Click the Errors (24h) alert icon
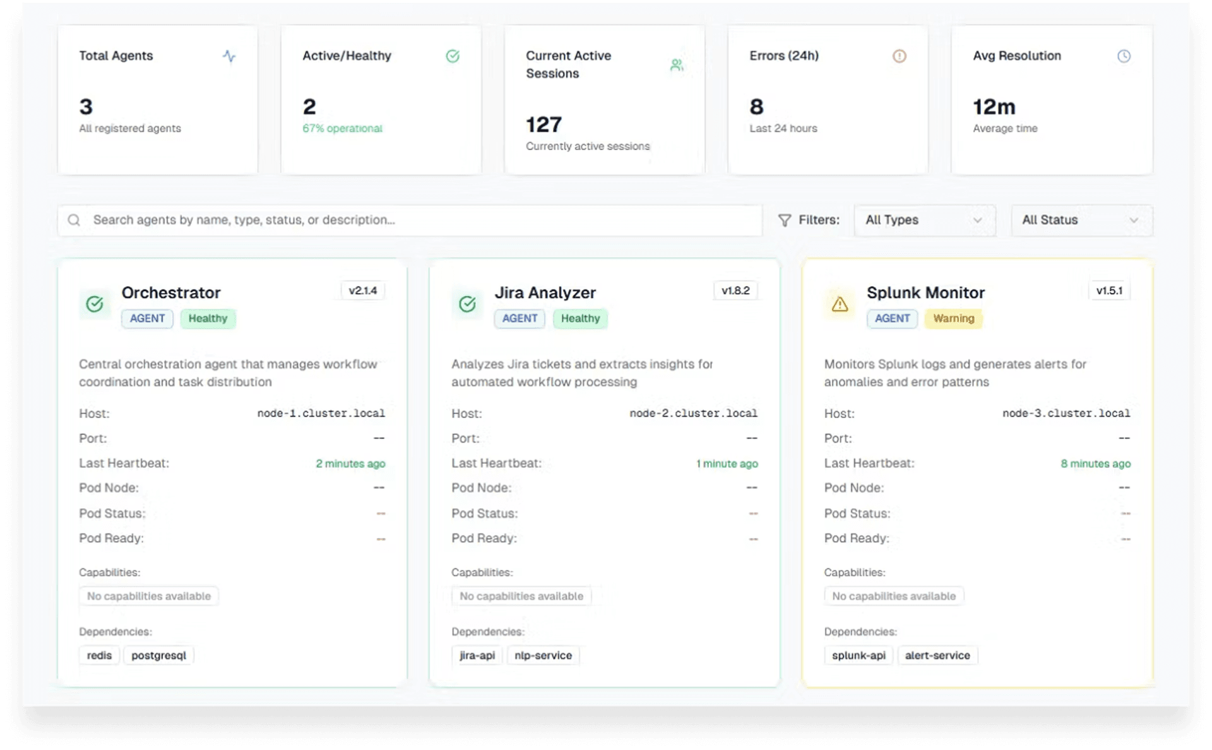 900,56
